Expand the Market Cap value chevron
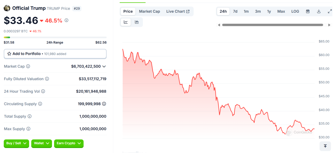Image resolution: width=334 pixels, height=153 pixels. tap(104, 66)
